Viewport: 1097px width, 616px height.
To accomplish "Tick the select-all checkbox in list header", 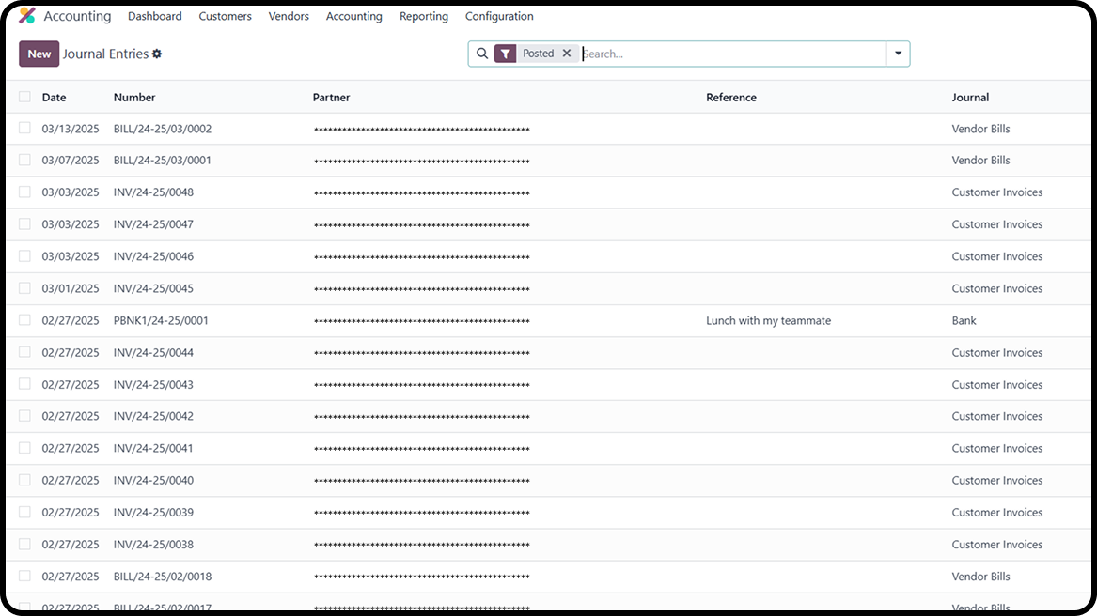I will [x=24, y=97].
